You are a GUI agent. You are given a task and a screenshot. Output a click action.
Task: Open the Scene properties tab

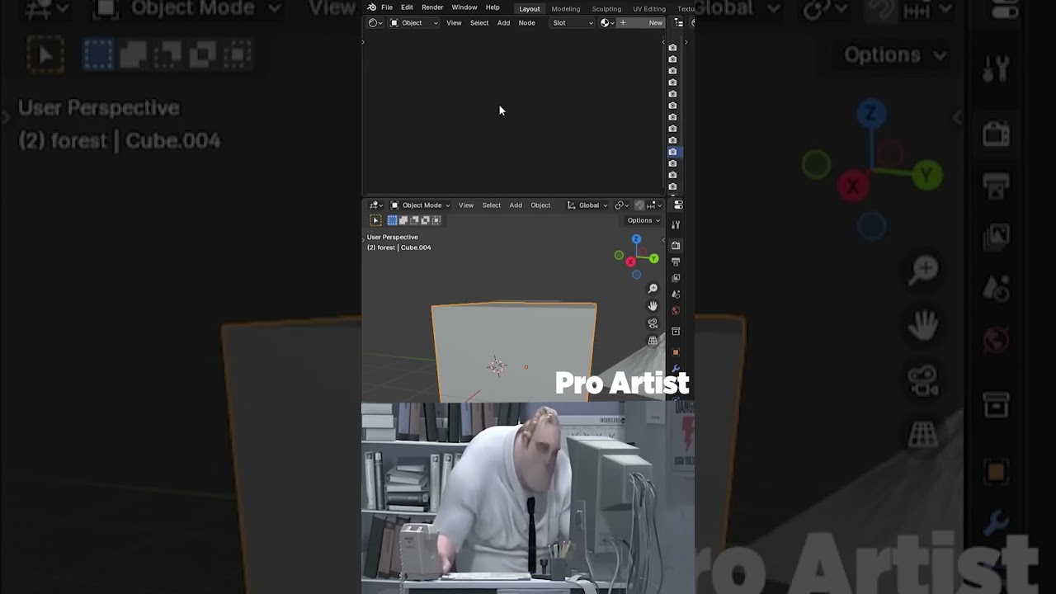(x=676, y=295)
